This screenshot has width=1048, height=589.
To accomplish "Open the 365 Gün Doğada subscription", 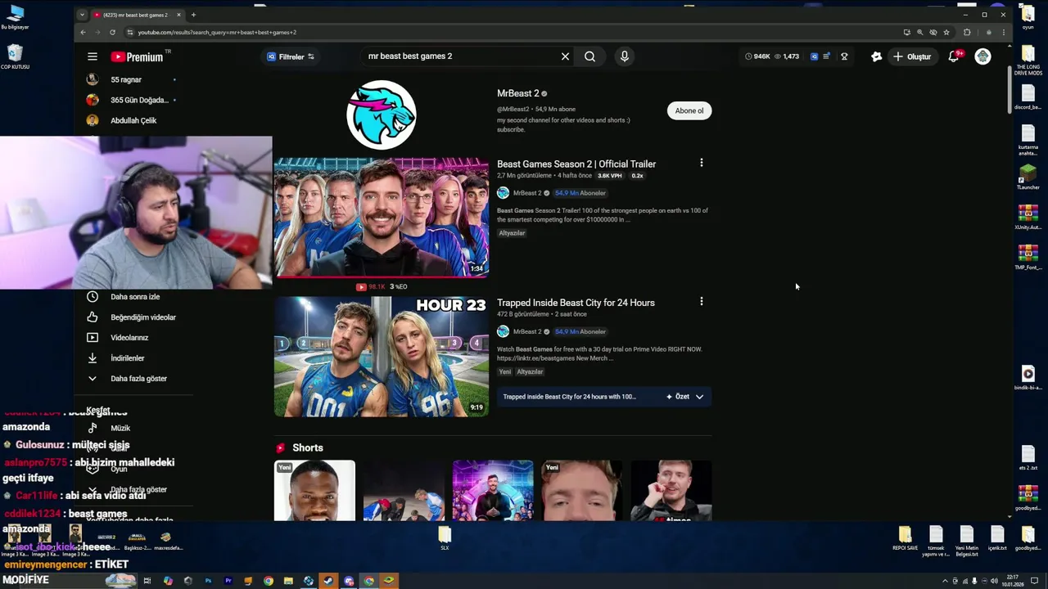I will click(139, 100).
